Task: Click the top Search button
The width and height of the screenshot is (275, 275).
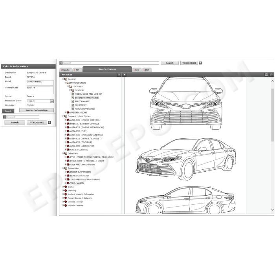Action: tap(170, 63)
